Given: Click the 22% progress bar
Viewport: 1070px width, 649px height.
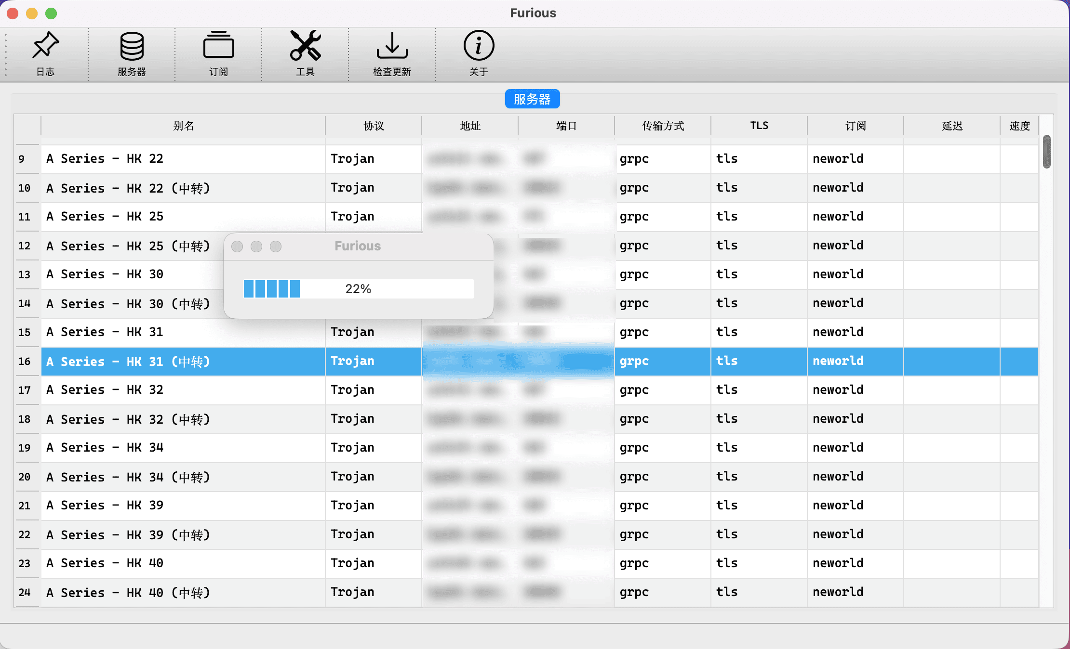Looking at the screenshot, I should click(x=359, y=289).
